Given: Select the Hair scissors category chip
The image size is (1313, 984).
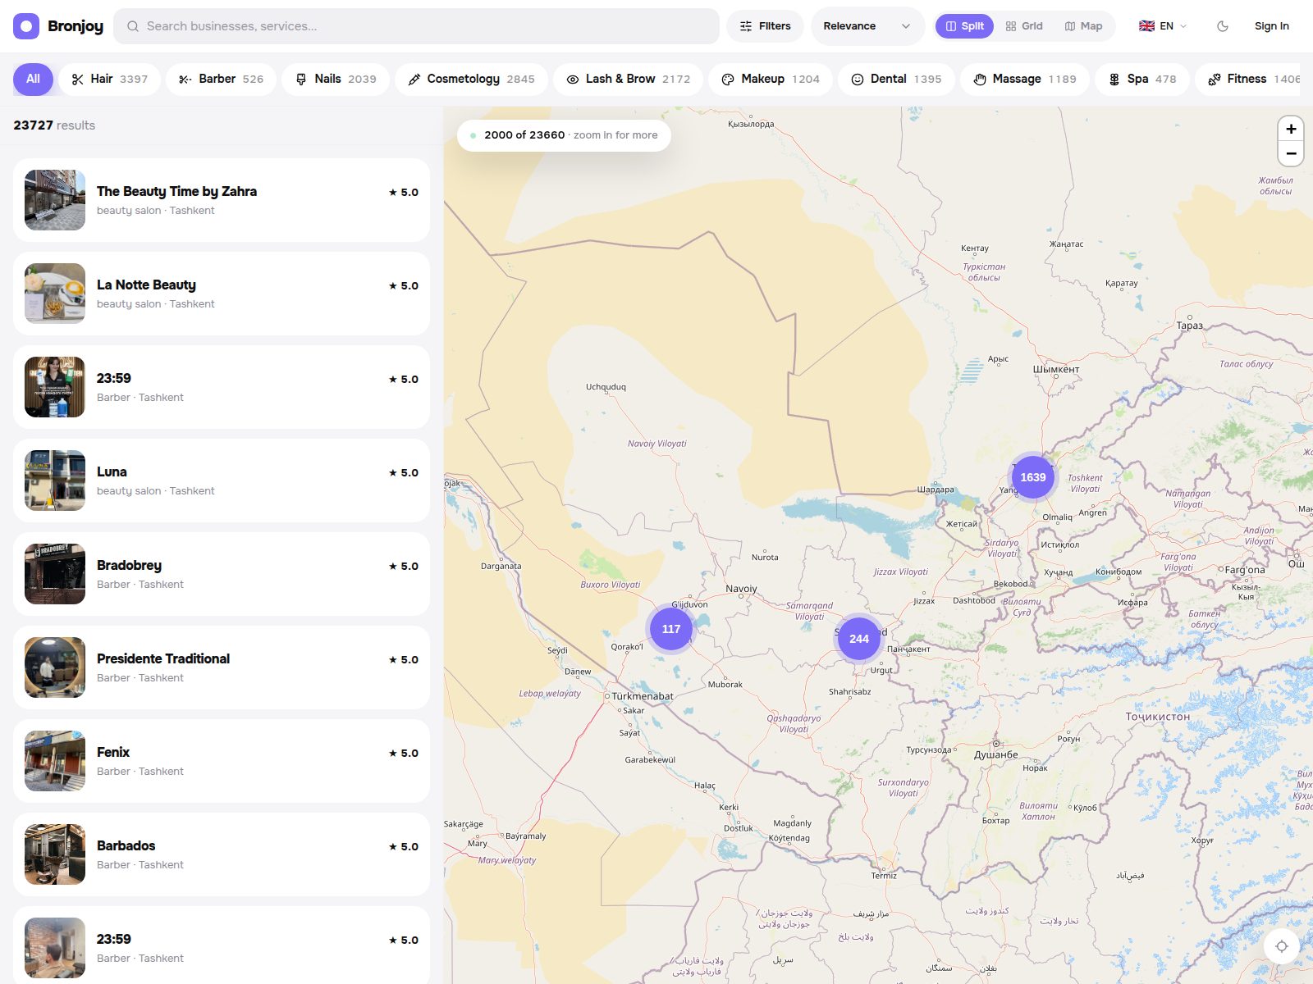Looking at the screenshot, I should pos(109,79).
